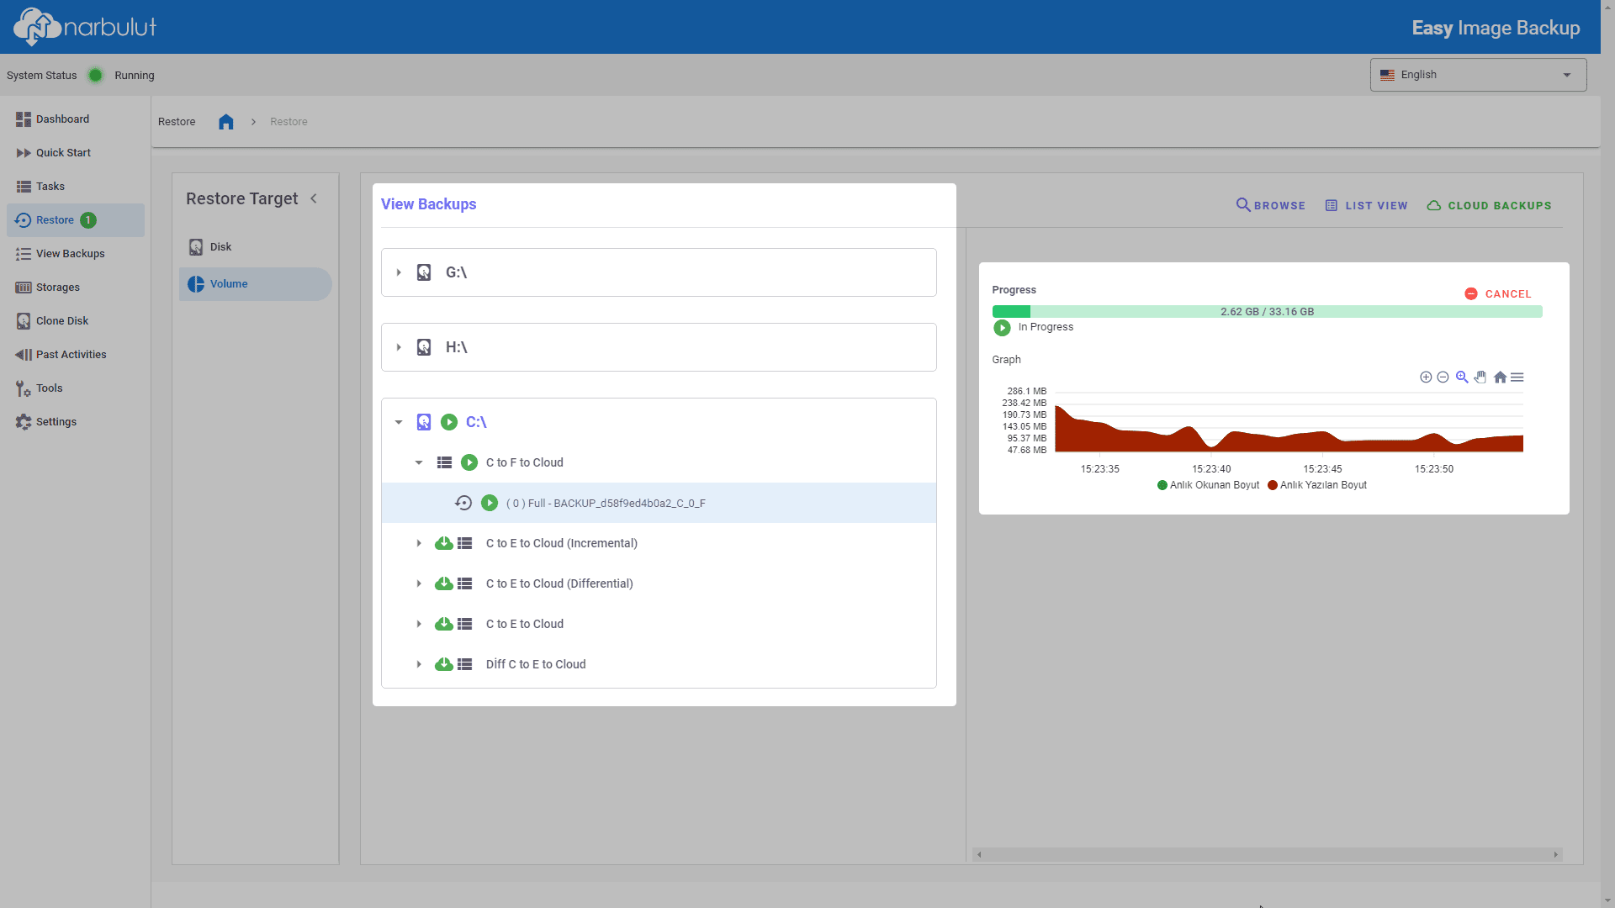Collapse the Restore Target panel

[314, 198]
